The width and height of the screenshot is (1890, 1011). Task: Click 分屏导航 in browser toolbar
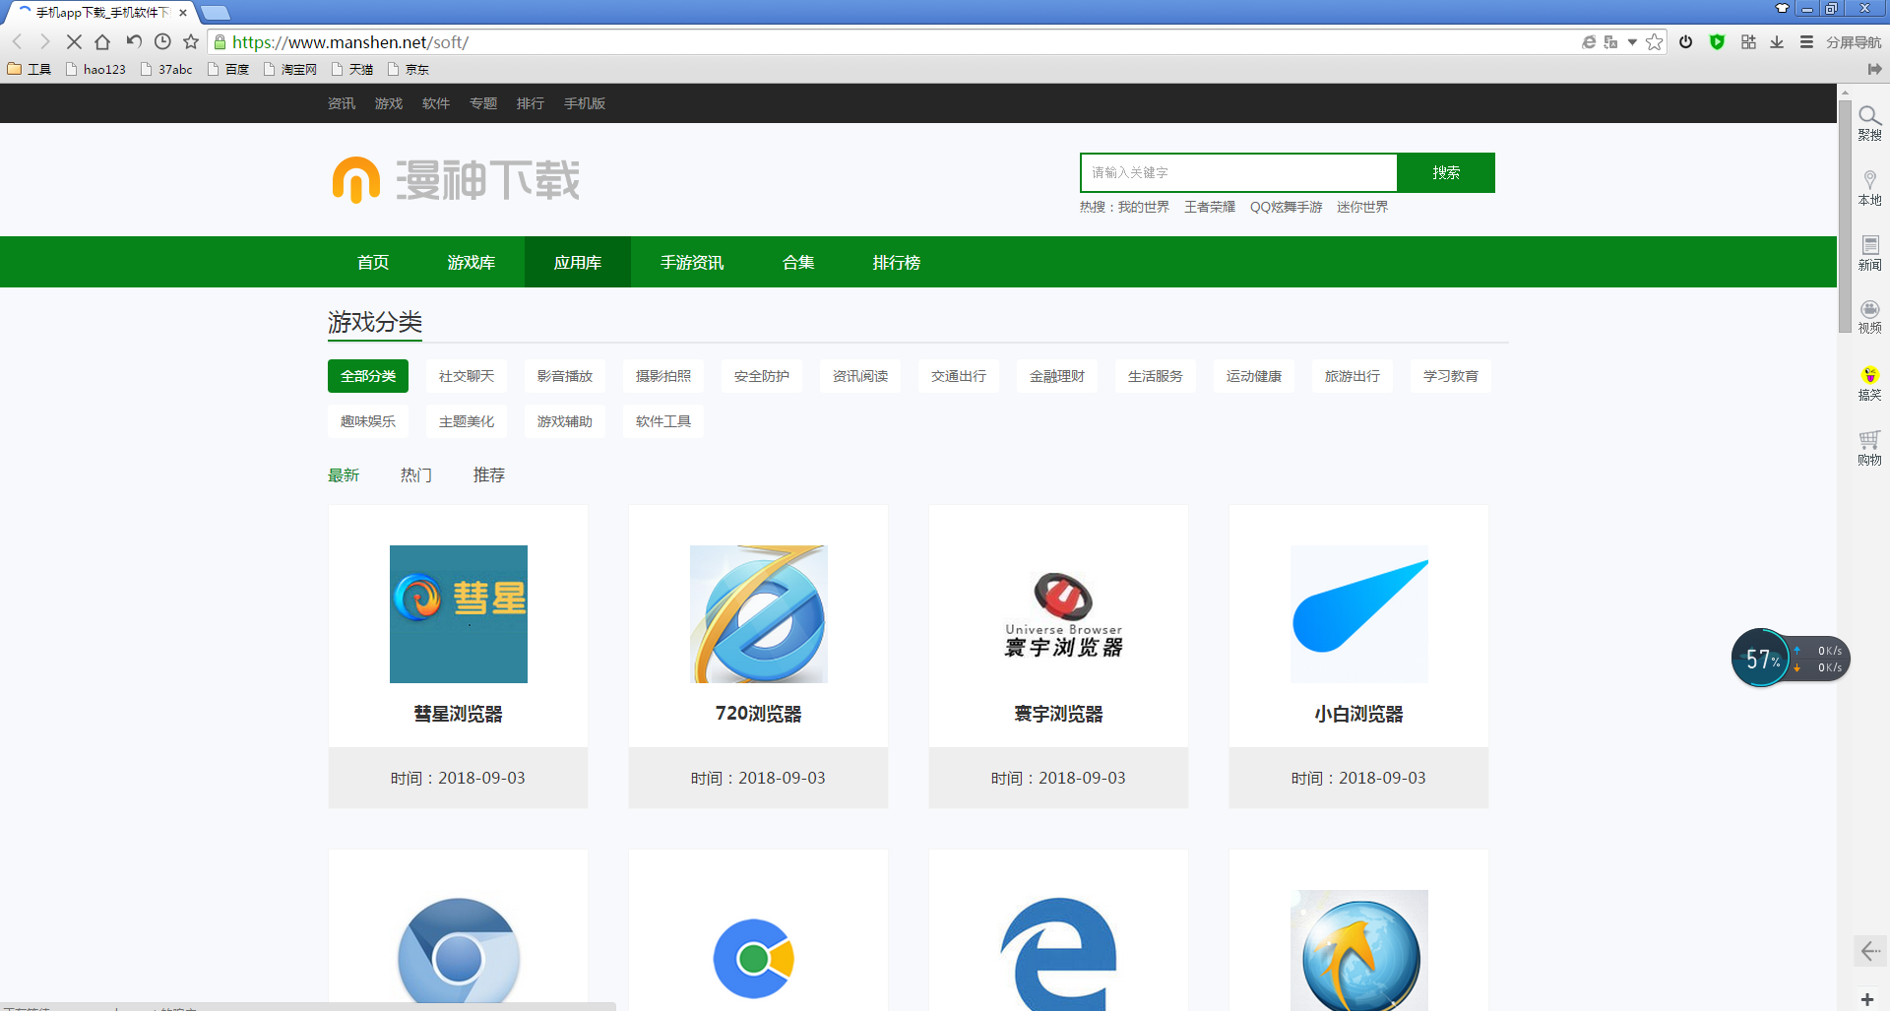tap(1854, 42)
